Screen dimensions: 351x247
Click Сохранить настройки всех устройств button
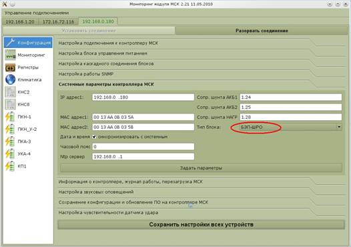coord(201,224)
